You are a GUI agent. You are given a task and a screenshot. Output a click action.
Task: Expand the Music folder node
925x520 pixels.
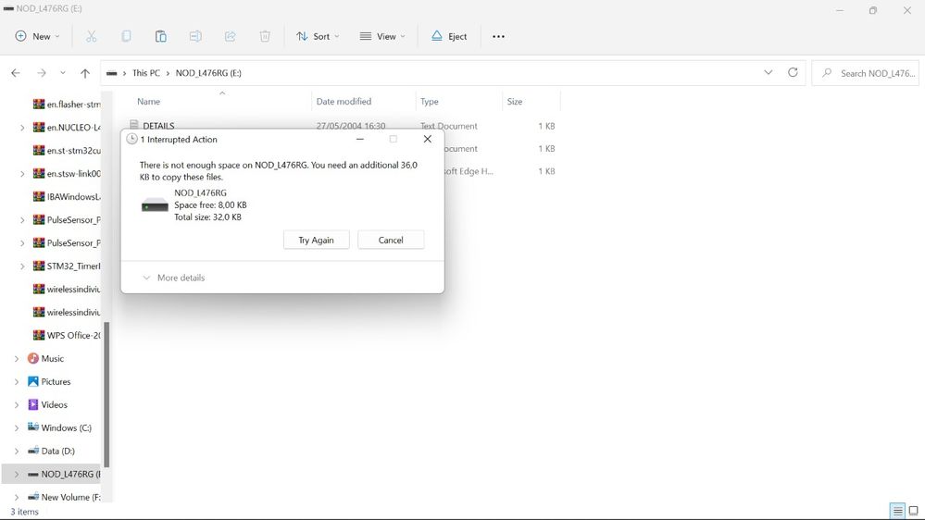coord(17,358)
